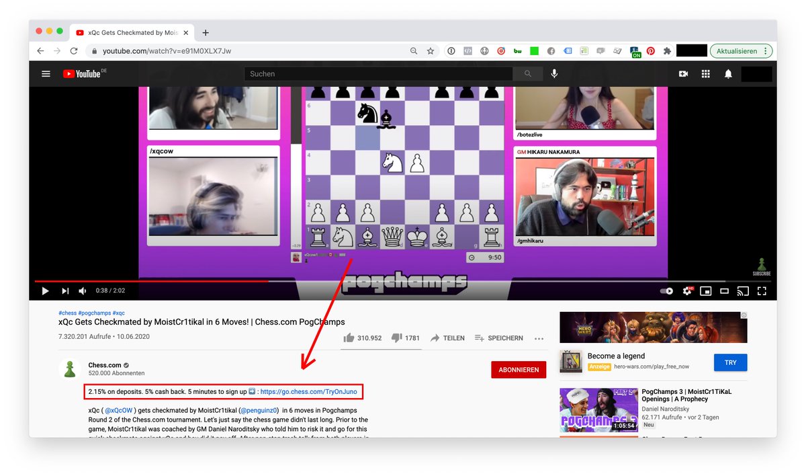Open the create video camera icon

684,74
